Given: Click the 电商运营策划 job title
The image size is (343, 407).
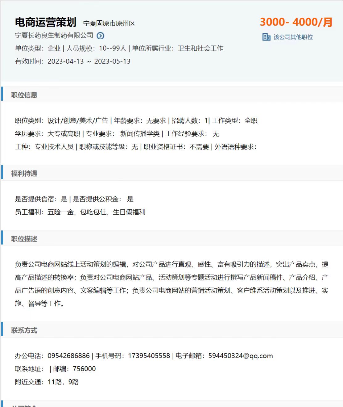Looking at the screenshot, I should [x=46, y=22].
